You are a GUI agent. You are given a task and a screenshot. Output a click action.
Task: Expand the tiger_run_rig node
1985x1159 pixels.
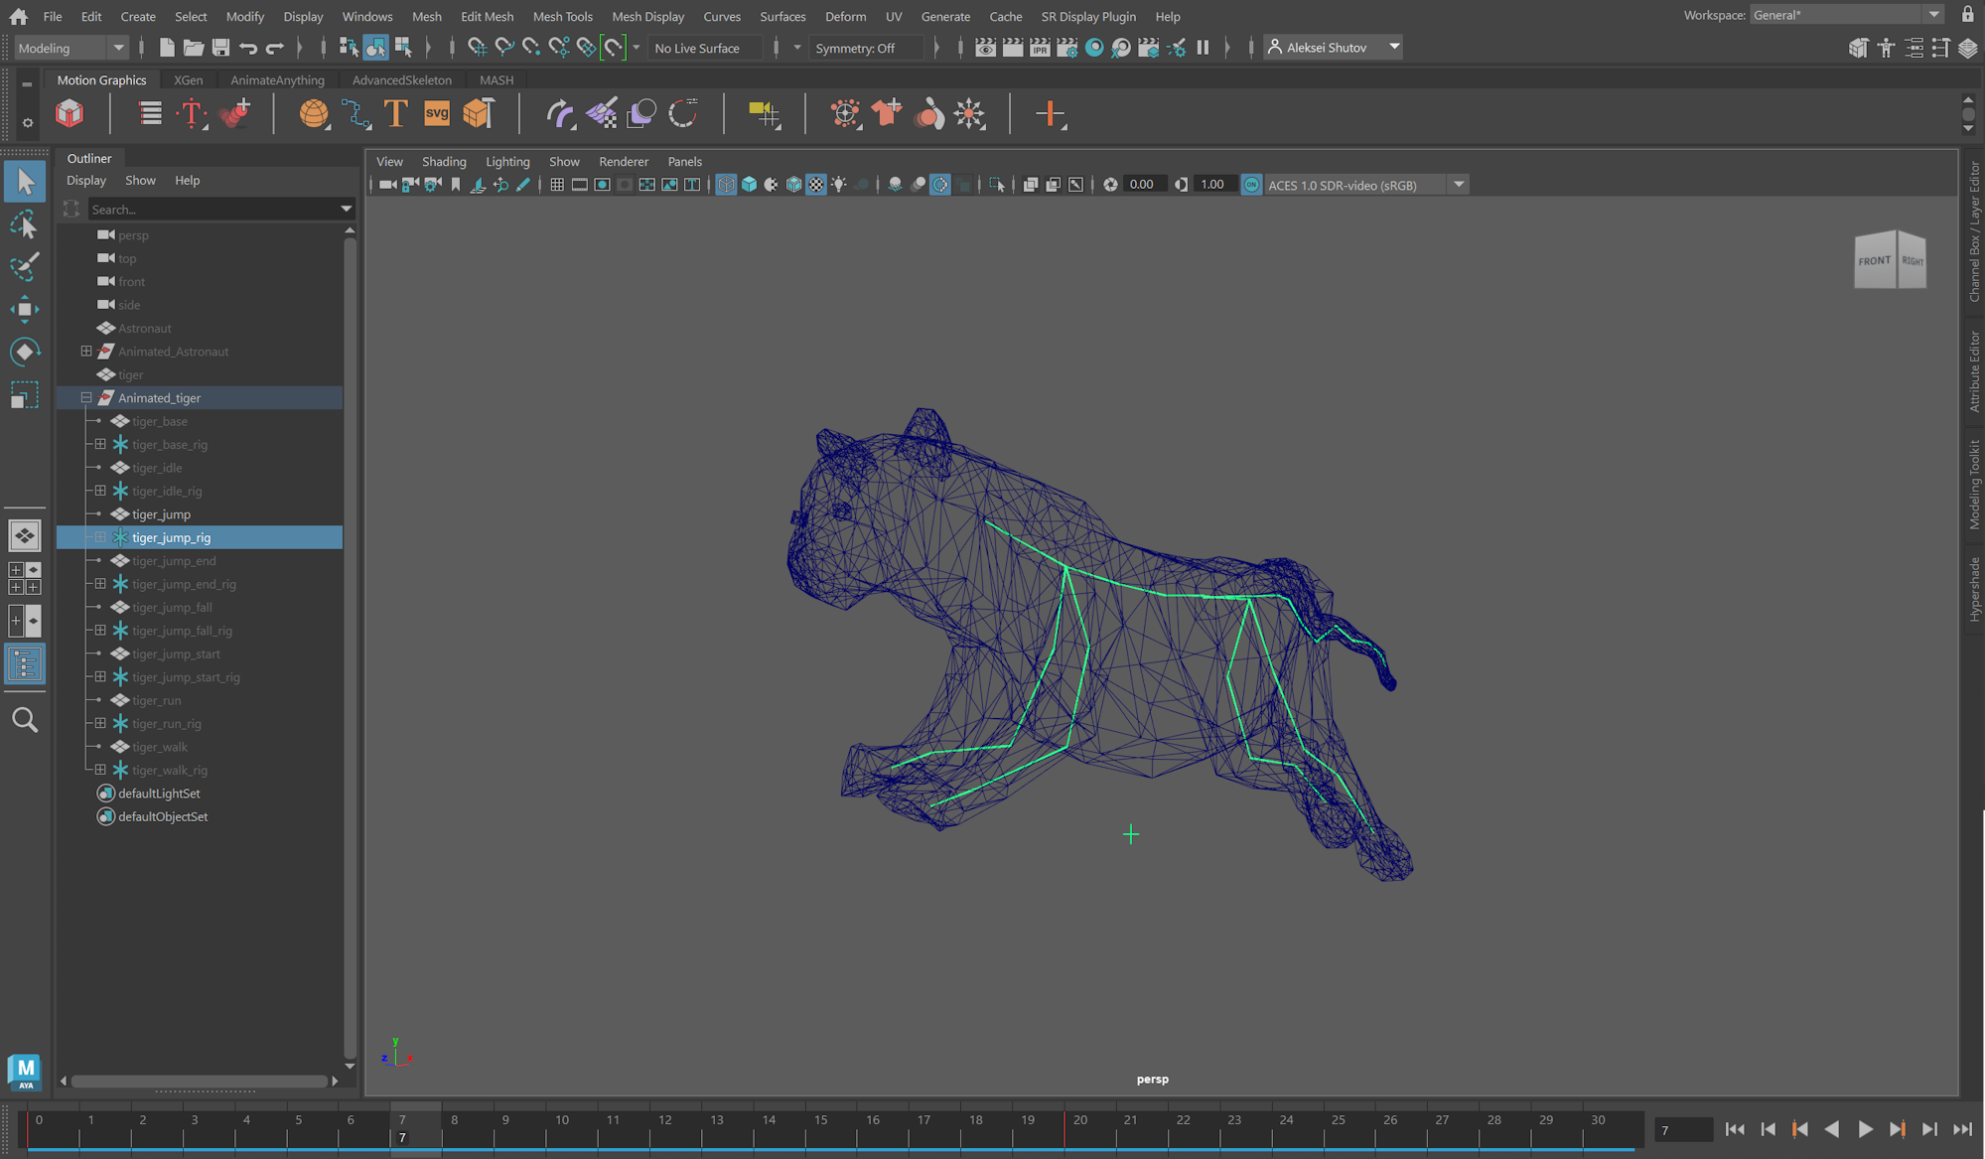[100, 724]
